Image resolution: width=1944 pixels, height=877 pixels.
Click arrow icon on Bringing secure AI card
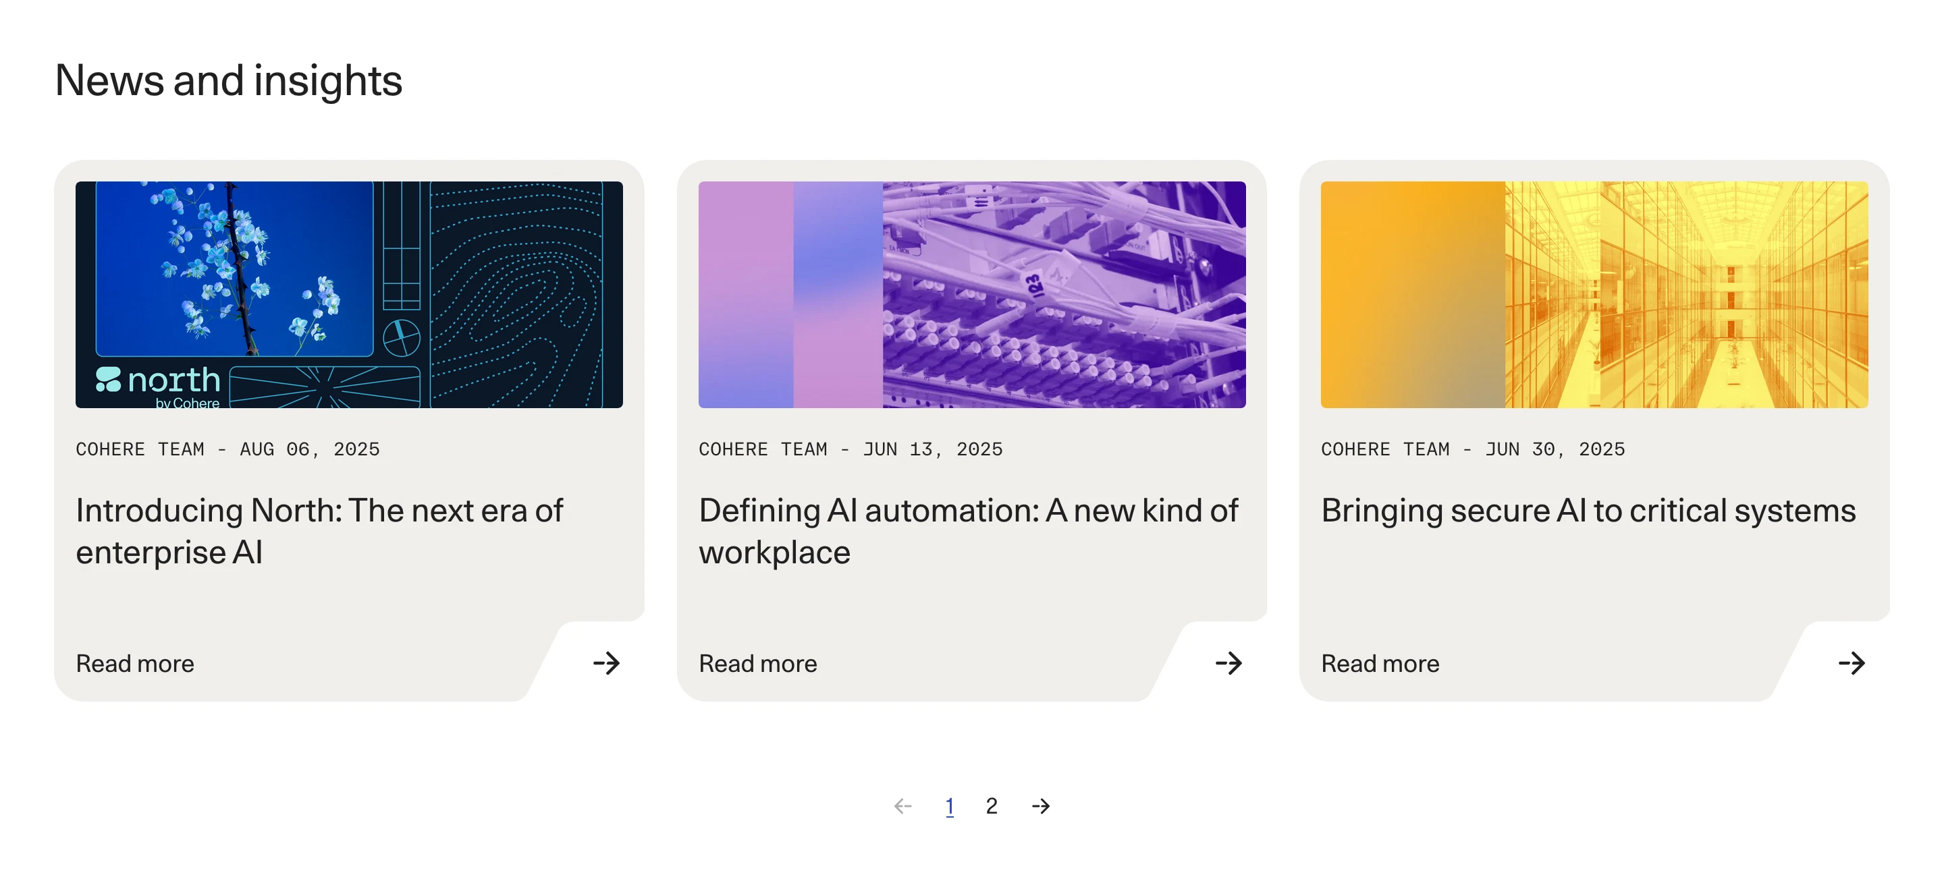tap(1851, 664)
